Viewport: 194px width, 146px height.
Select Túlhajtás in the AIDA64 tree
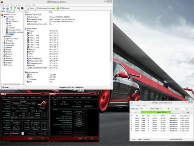click(x=11, y=28)
